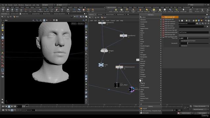Expand the Attribute submenu in Tab Menu
This screenshot has height=118, width=210.
pyautogui.click(x=151, y=20)
